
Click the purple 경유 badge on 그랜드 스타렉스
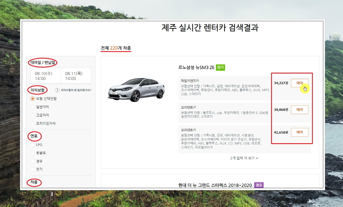coord(259,185)
